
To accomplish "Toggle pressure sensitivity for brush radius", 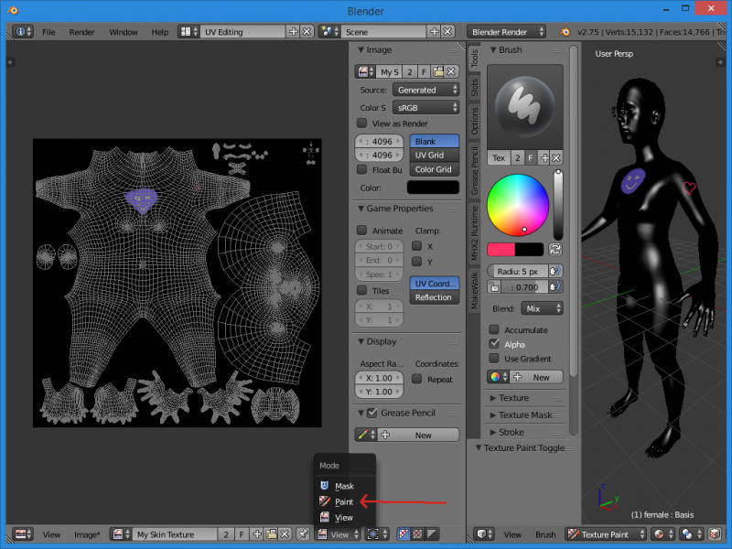I will [x=557, y=271].
